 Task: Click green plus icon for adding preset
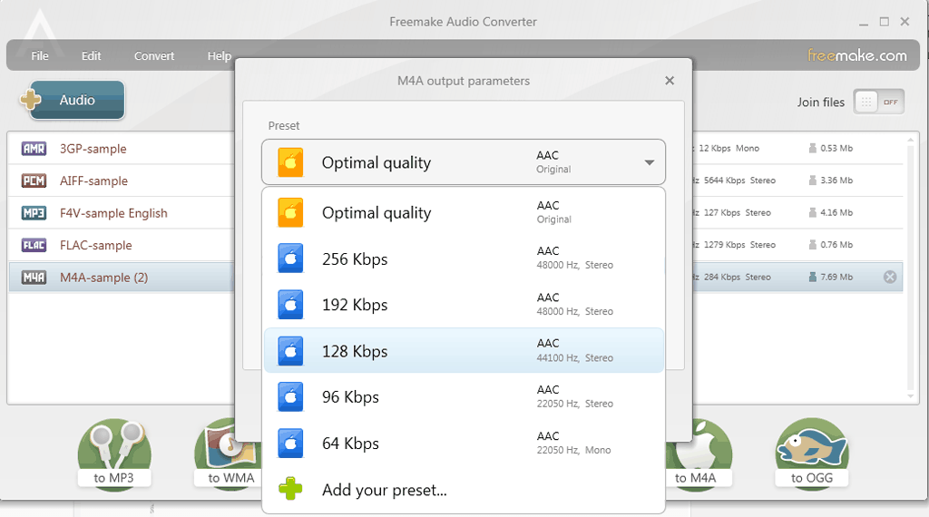pos(290,489)
